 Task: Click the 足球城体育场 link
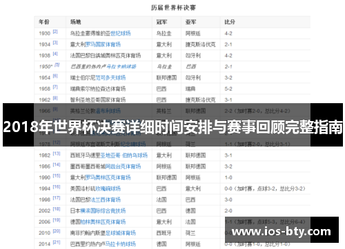[120, 233]
